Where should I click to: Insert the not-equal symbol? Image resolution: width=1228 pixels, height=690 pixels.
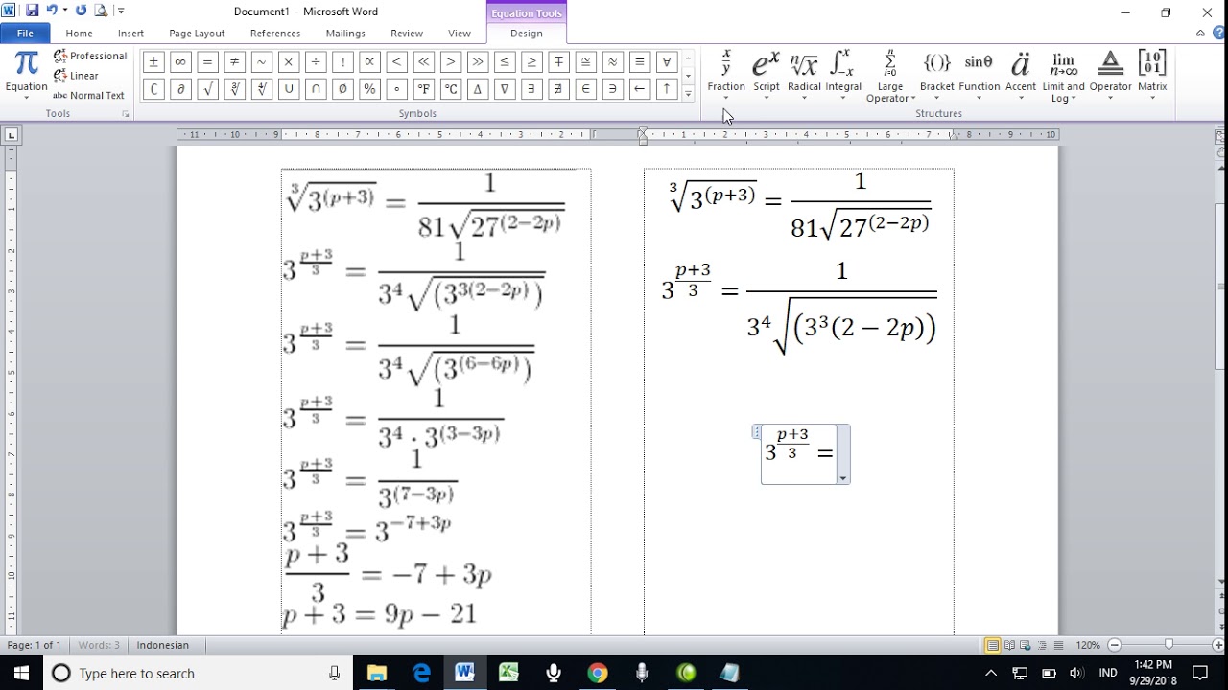234,62
